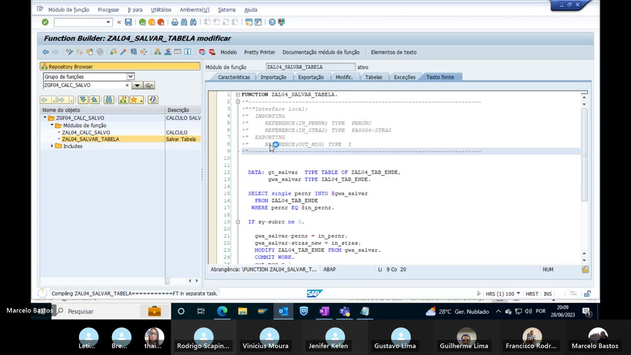This screenshot has height=355, width=631.
Task: Click the Activate magic wand icon
Action: [x=123, y=52]
